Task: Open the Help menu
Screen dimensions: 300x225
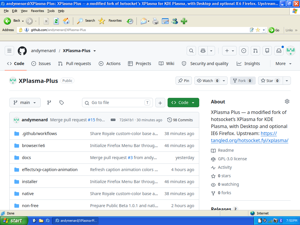Action: pyautogui.click(x=61, y=11)
